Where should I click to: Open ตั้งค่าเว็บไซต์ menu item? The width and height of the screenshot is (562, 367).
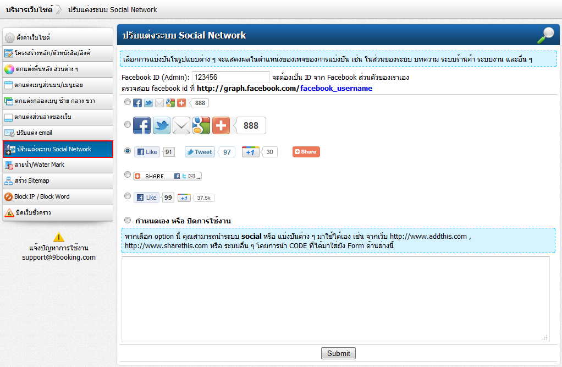tap(58, 37)
